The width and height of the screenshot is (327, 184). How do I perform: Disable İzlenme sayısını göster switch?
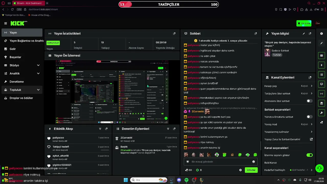(x=309, y=155)
